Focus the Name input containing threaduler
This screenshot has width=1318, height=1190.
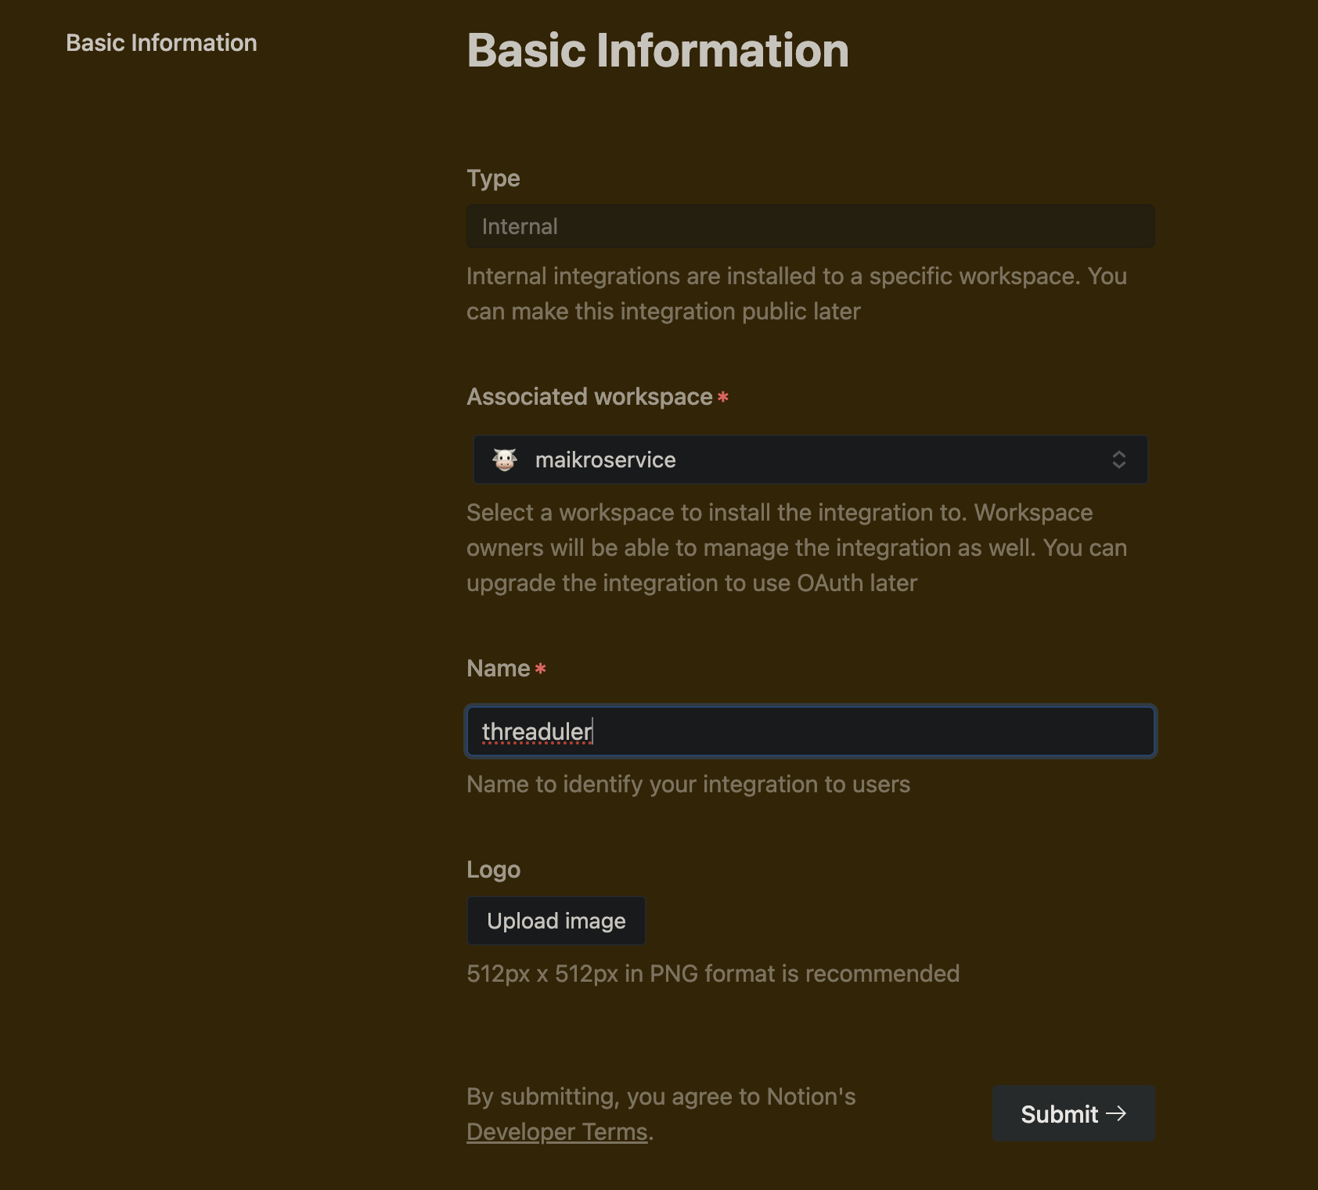click(811, 731)
